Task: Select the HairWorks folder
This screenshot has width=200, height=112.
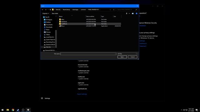Action: pyautogui.click(x=64, y=21)
